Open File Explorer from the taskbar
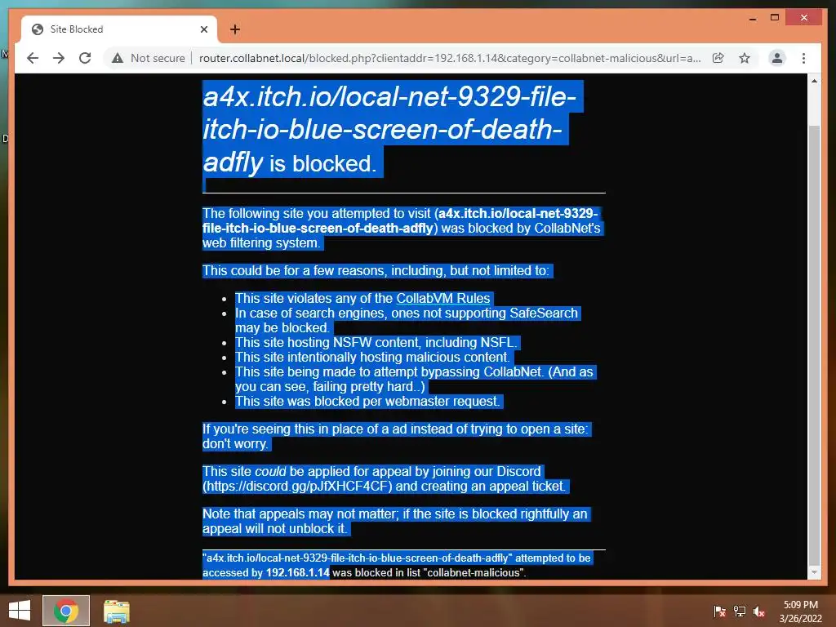Screen dimensions: 836x627 [116, 611]
